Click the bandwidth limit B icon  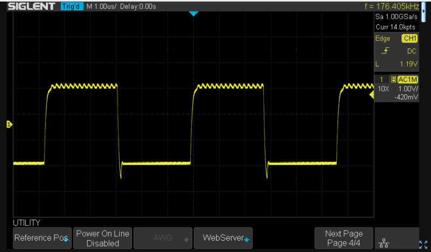393,80
